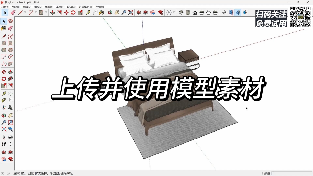Open the 相机(C) menu

tap(38, 7)
